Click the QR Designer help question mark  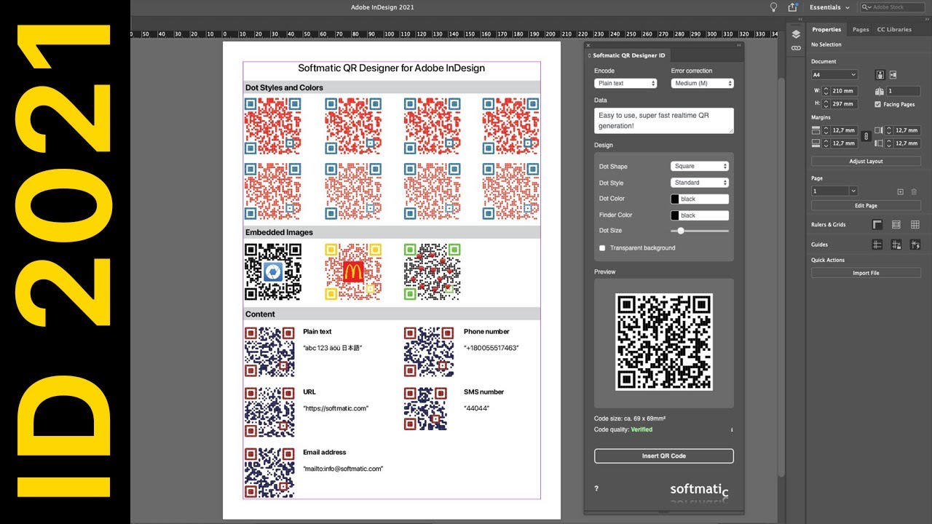click(596, 488)
